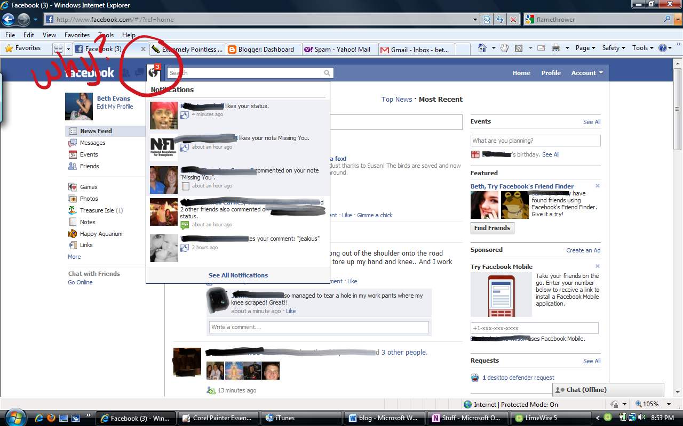
Task: Close the Try Facebook Mobile ad
Action: [597, 266]
